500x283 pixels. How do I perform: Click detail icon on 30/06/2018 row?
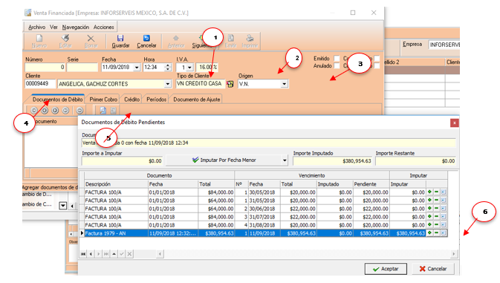click(444, 209)
